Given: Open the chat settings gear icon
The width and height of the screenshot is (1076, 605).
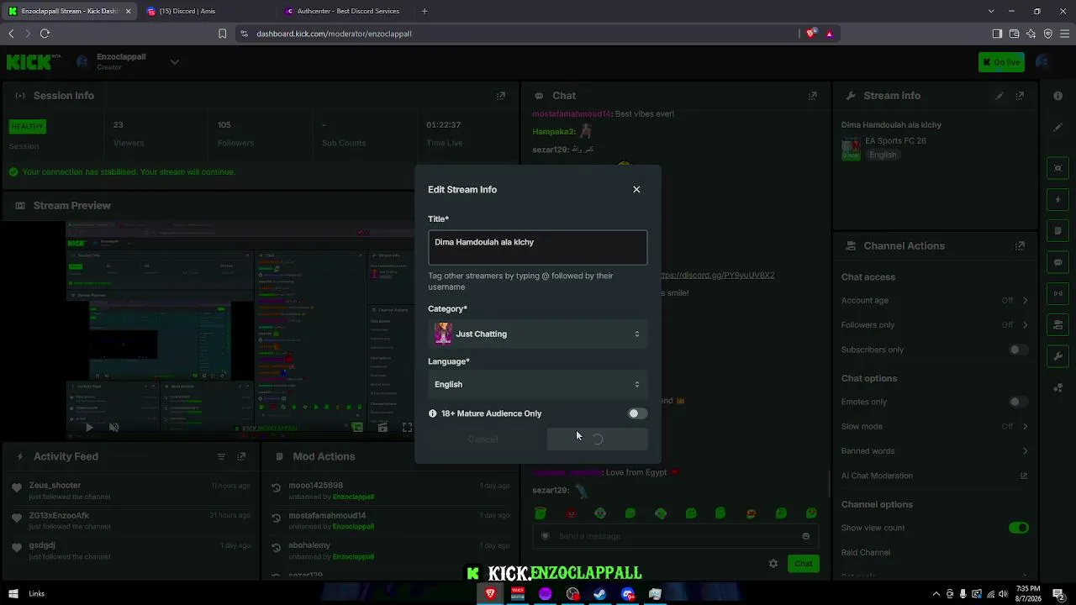Looking at the screenshot, I should click(x=773, y=564).
